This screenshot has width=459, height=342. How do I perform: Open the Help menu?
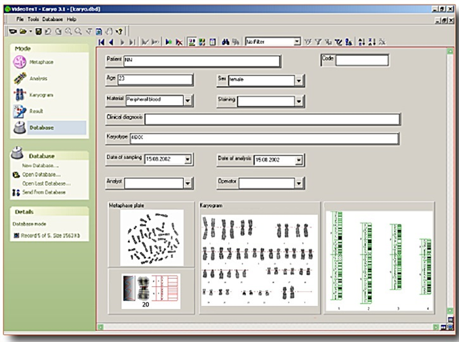click(71, 19)
